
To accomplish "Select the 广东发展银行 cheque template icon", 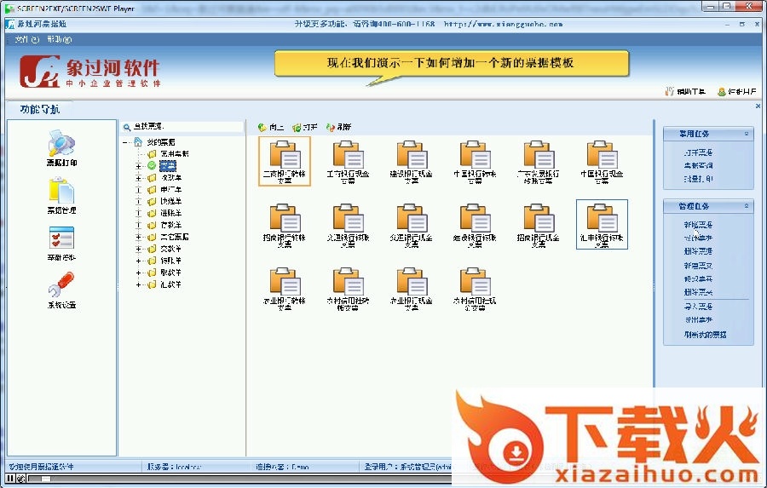I will pyautogui.click(x=538, y=156).
